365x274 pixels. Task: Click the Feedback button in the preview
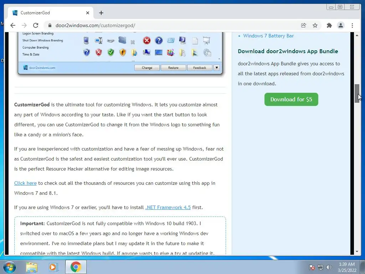200,67
